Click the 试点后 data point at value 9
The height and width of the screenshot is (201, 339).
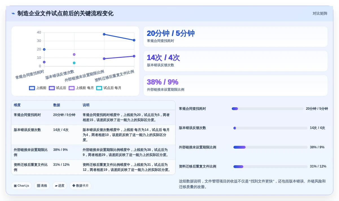[x=104, y=59]
